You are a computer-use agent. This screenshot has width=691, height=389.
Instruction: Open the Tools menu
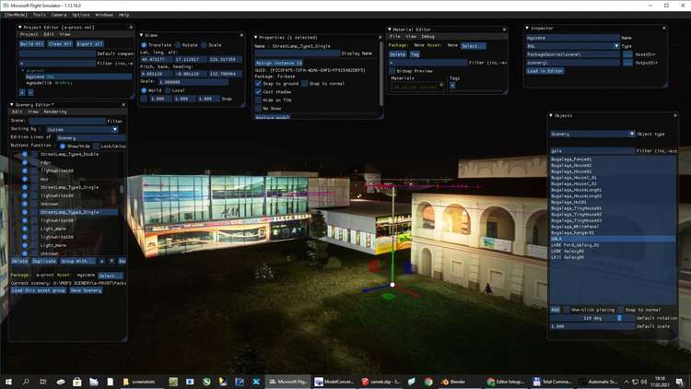pyautogui.click(x=40, y=15)
